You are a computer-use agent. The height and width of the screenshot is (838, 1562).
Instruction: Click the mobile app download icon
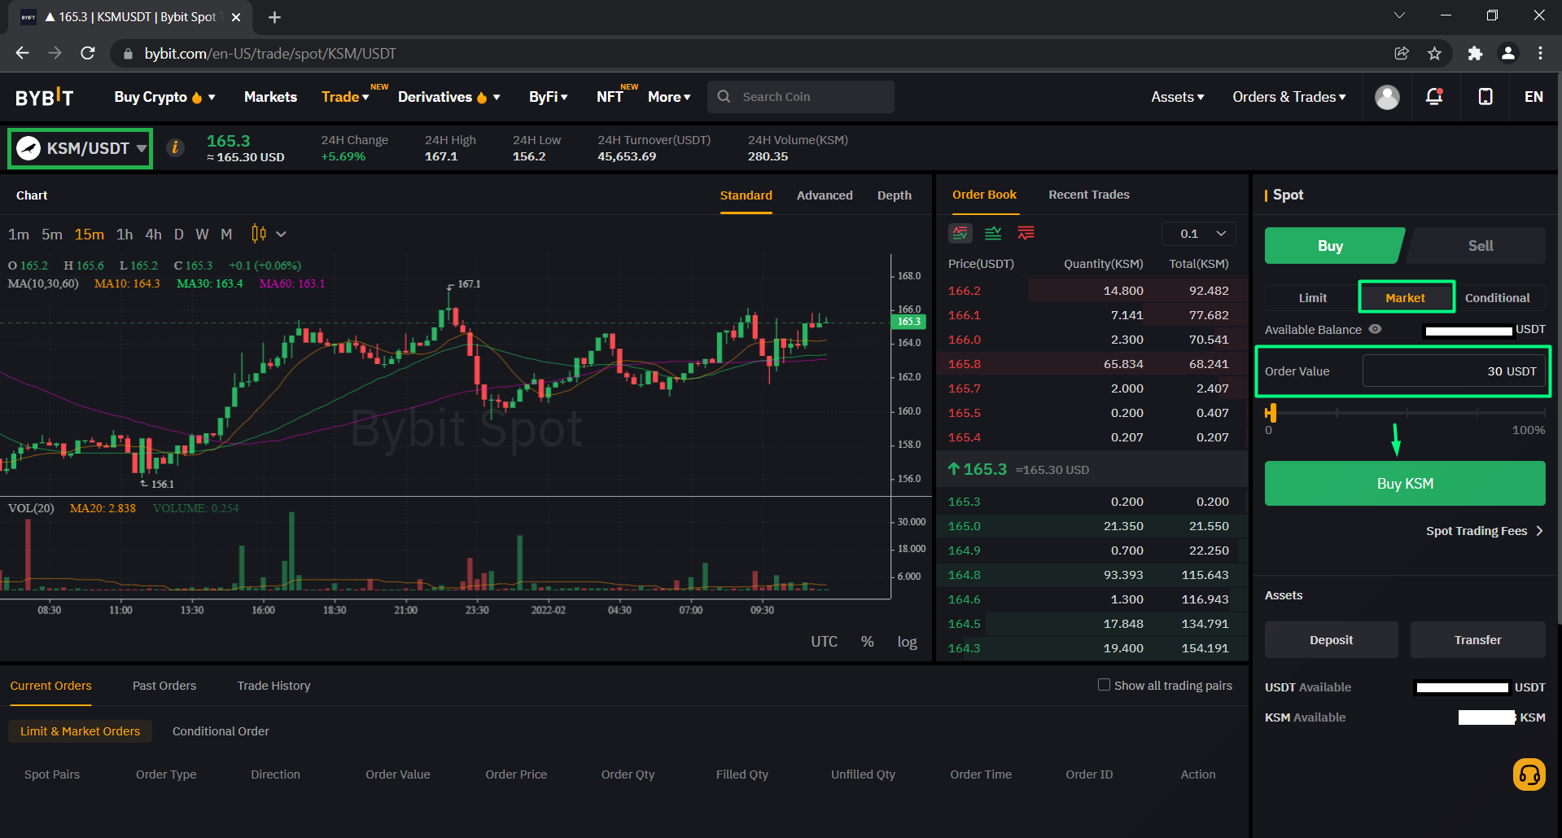[1485, 97]
